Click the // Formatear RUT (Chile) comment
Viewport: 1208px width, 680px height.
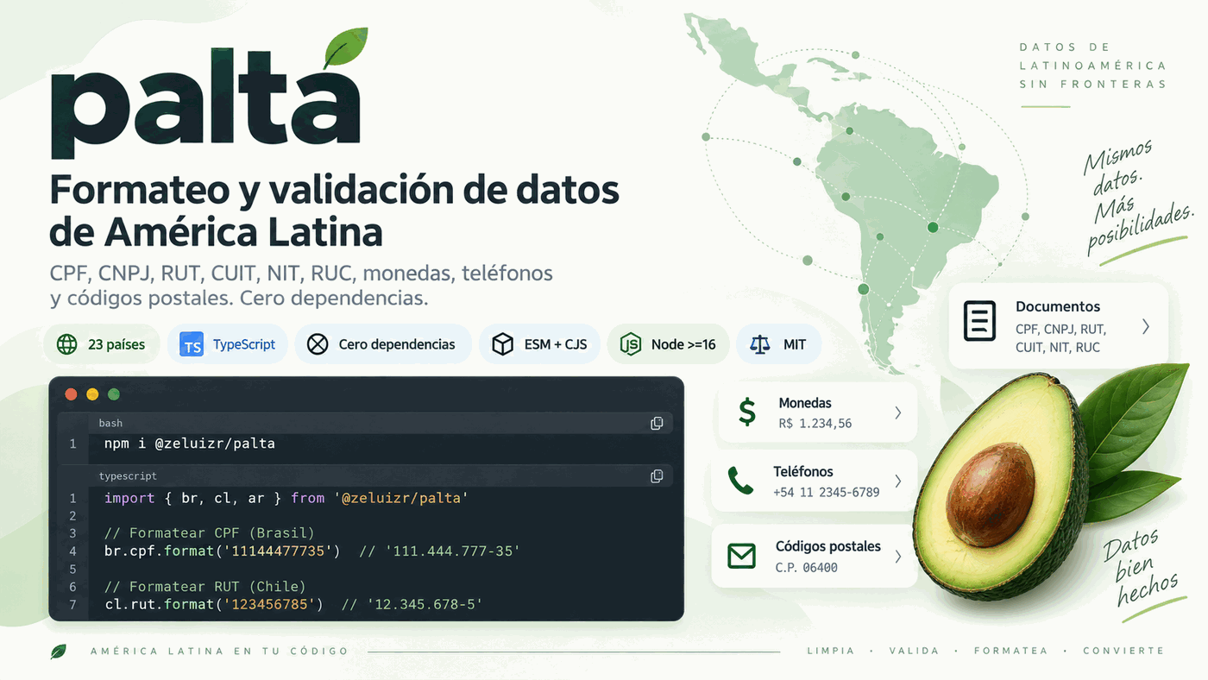pyautogui.click(x=205, y=586)
